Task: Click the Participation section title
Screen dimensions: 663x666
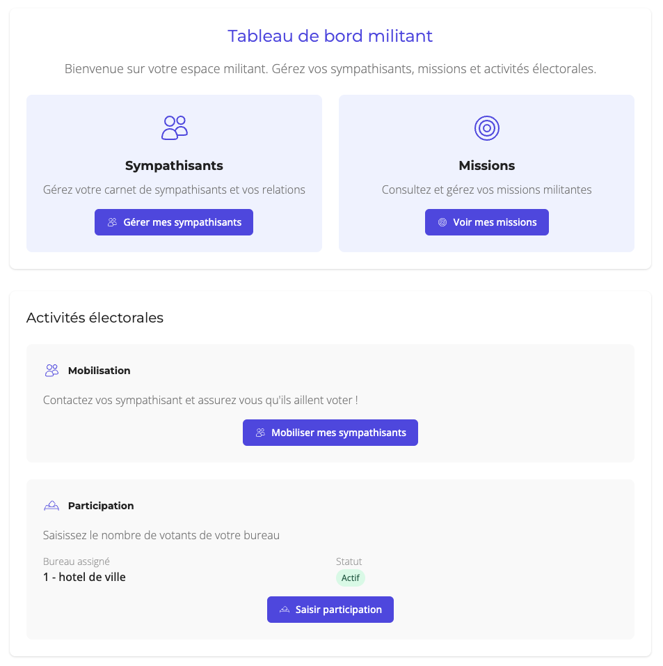Action: (101, 506)
